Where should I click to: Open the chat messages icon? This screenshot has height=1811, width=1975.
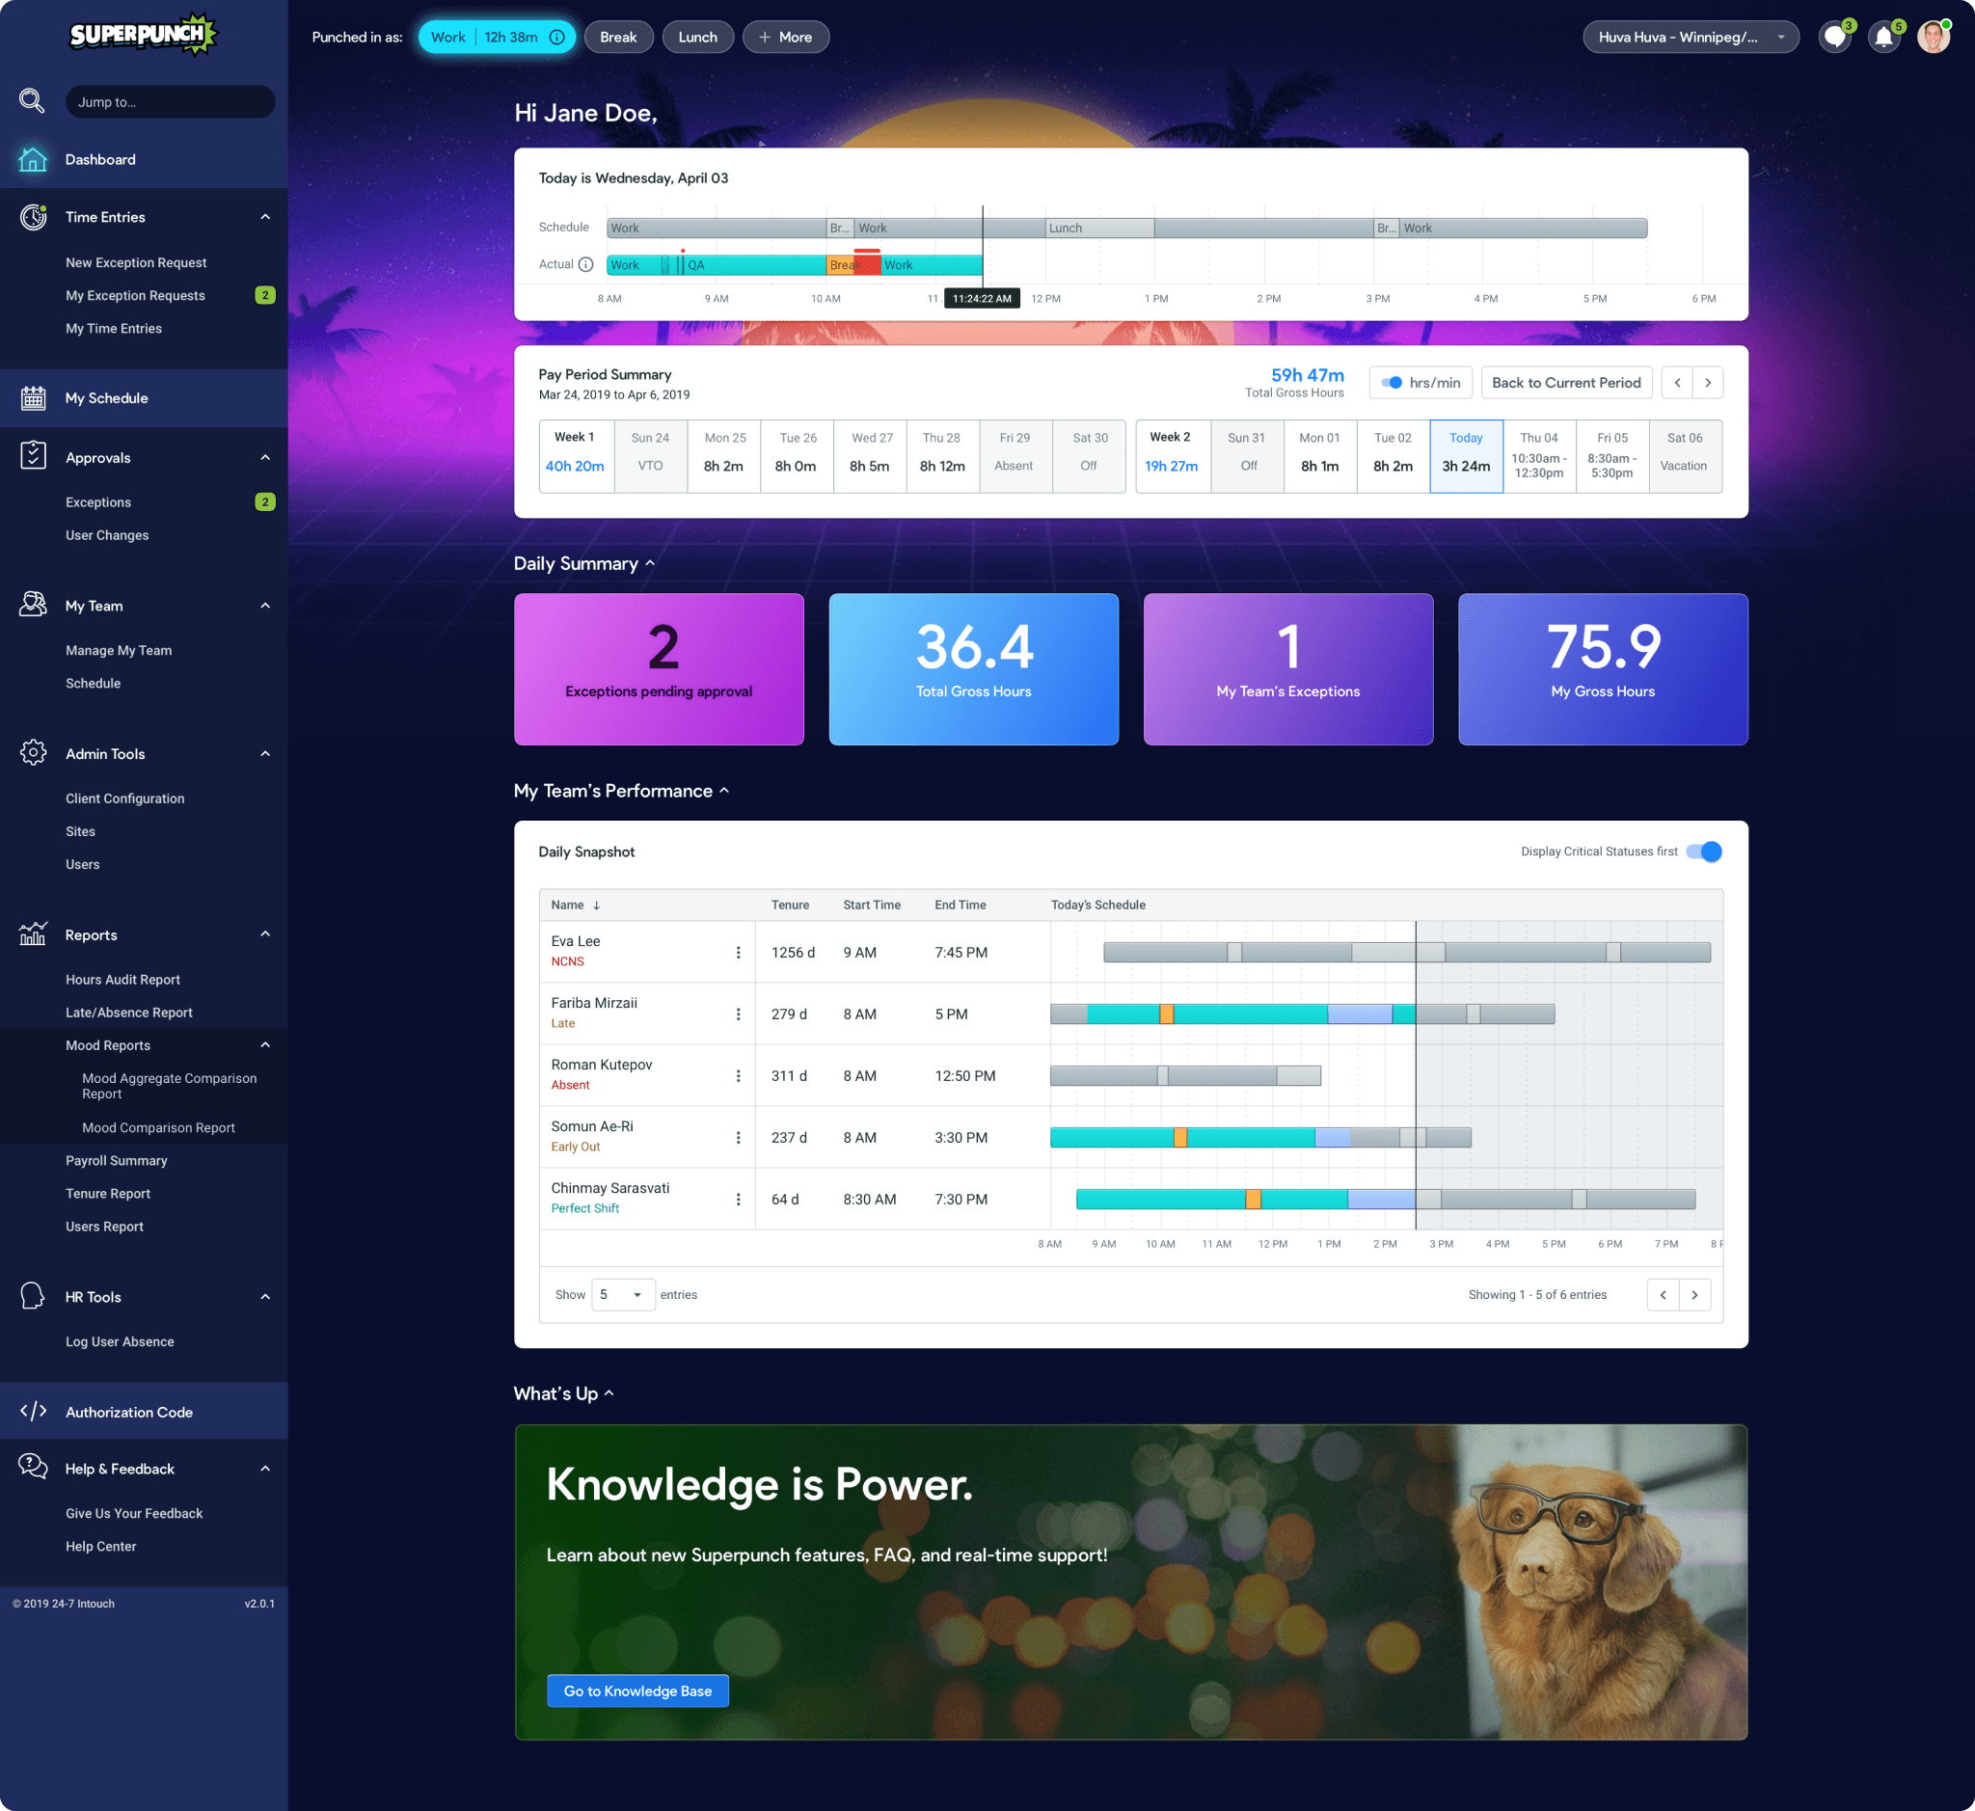point(1835,38)
